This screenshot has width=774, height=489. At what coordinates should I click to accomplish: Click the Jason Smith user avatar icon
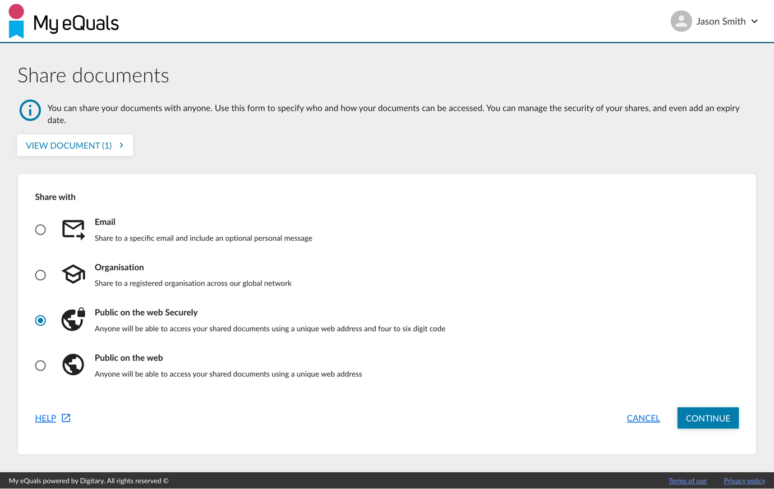point(681,21)
